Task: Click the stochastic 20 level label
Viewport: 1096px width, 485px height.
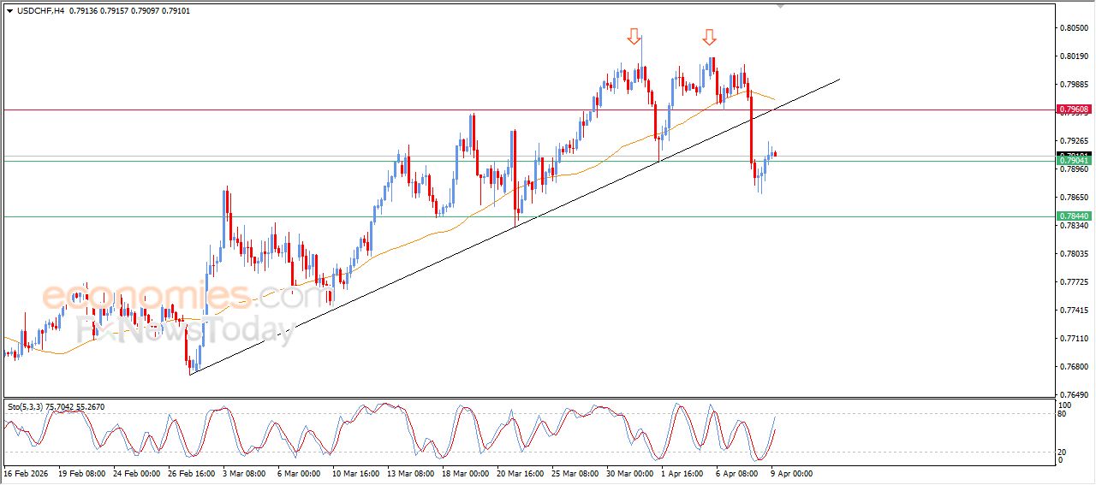Action: (x=1063, y=451)
